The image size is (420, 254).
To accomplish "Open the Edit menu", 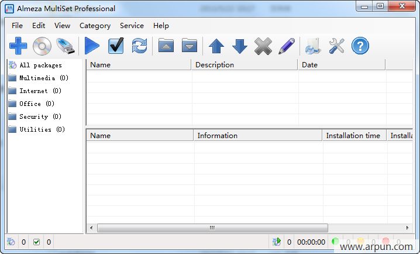I will (39, 26).
